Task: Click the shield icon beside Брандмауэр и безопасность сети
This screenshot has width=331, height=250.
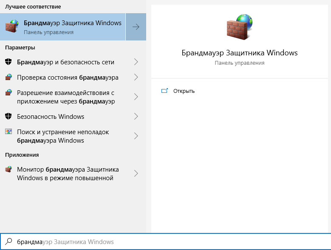Action: tap(8, 62)
